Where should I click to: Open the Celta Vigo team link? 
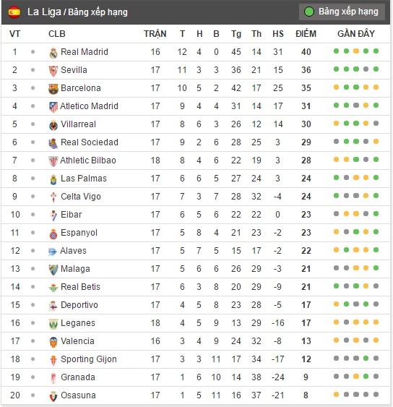click(81, 197)
